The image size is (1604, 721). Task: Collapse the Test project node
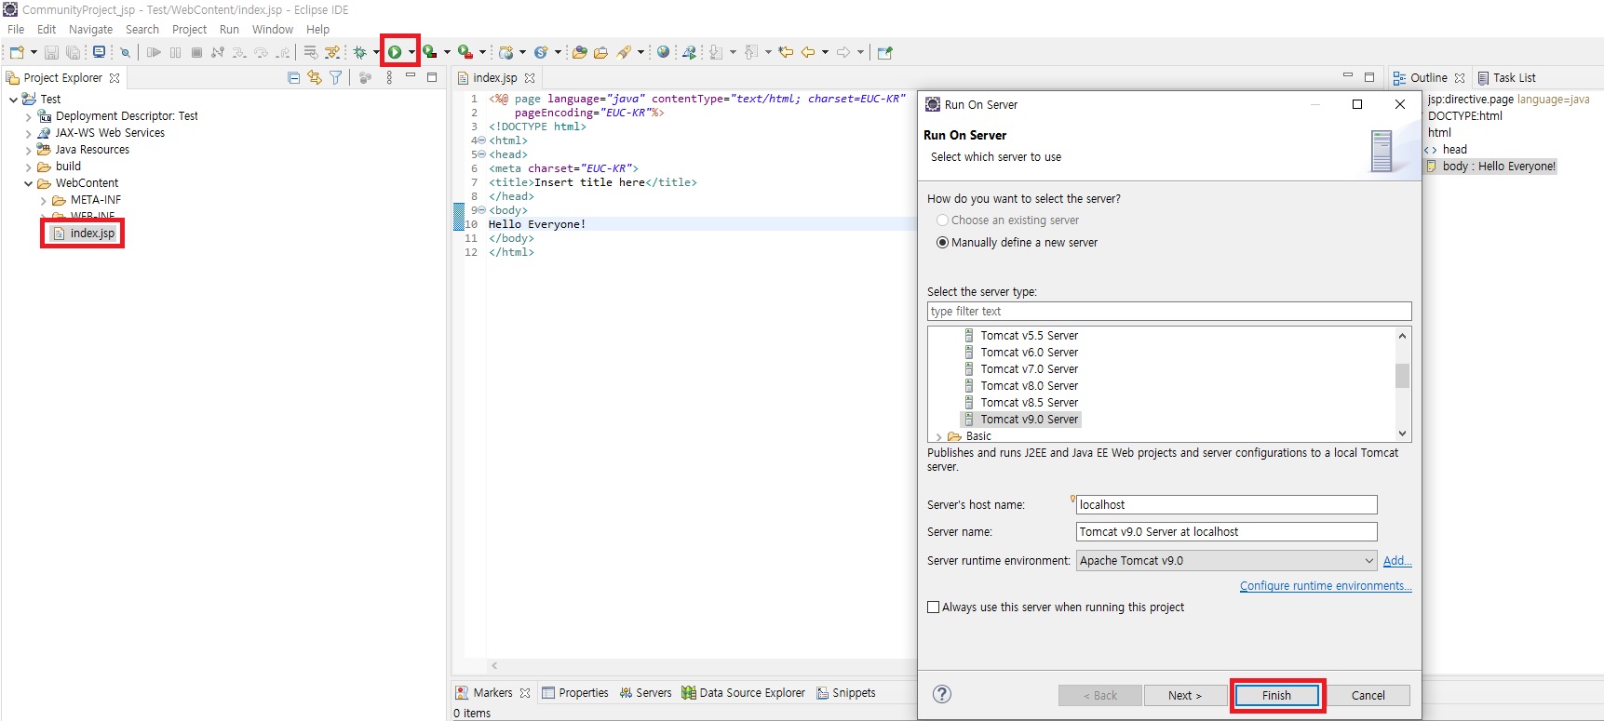(13, 100)
